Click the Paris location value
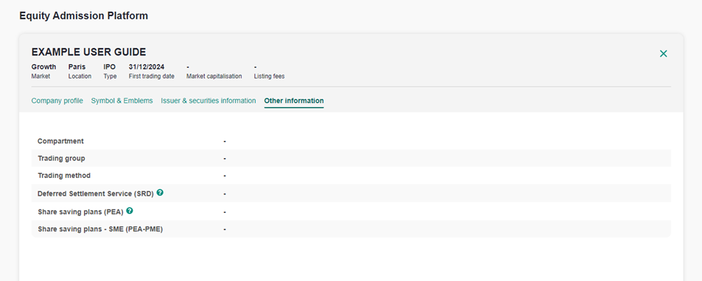702x281 pixels. pyautogui.click(x=77, y=67)
